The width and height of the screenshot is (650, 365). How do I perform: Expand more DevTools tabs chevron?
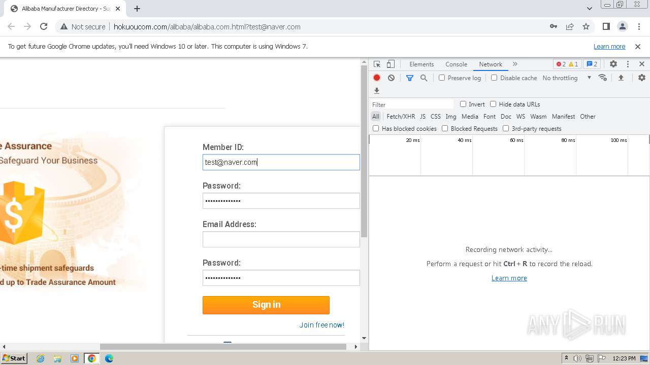(515, 64)
